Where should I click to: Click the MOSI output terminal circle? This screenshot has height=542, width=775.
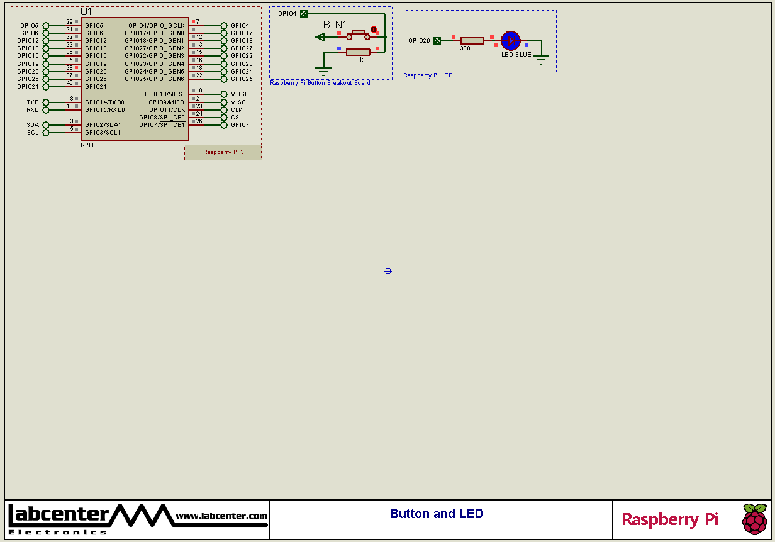click(x=224, y=94)
